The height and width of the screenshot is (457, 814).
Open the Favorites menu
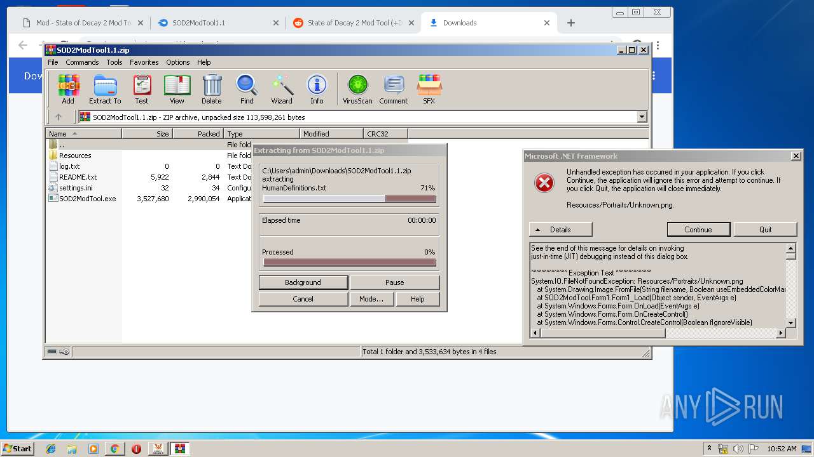point(144,62)
